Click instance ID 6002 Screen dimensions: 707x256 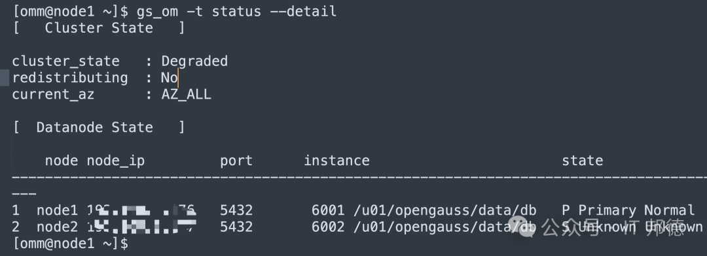coord(328,227)
